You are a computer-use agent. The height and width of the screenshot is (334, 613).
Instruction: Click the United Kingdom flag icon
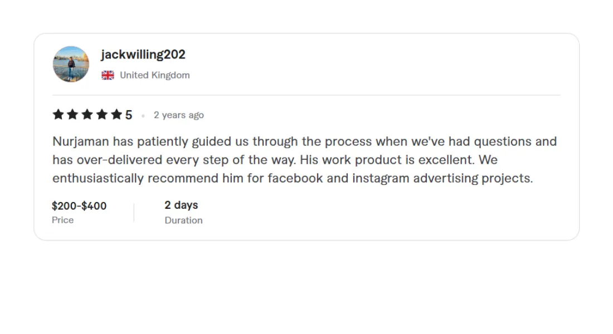coord(108,75)
